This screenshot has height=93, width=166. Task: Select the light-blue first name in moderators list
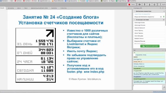142,14
